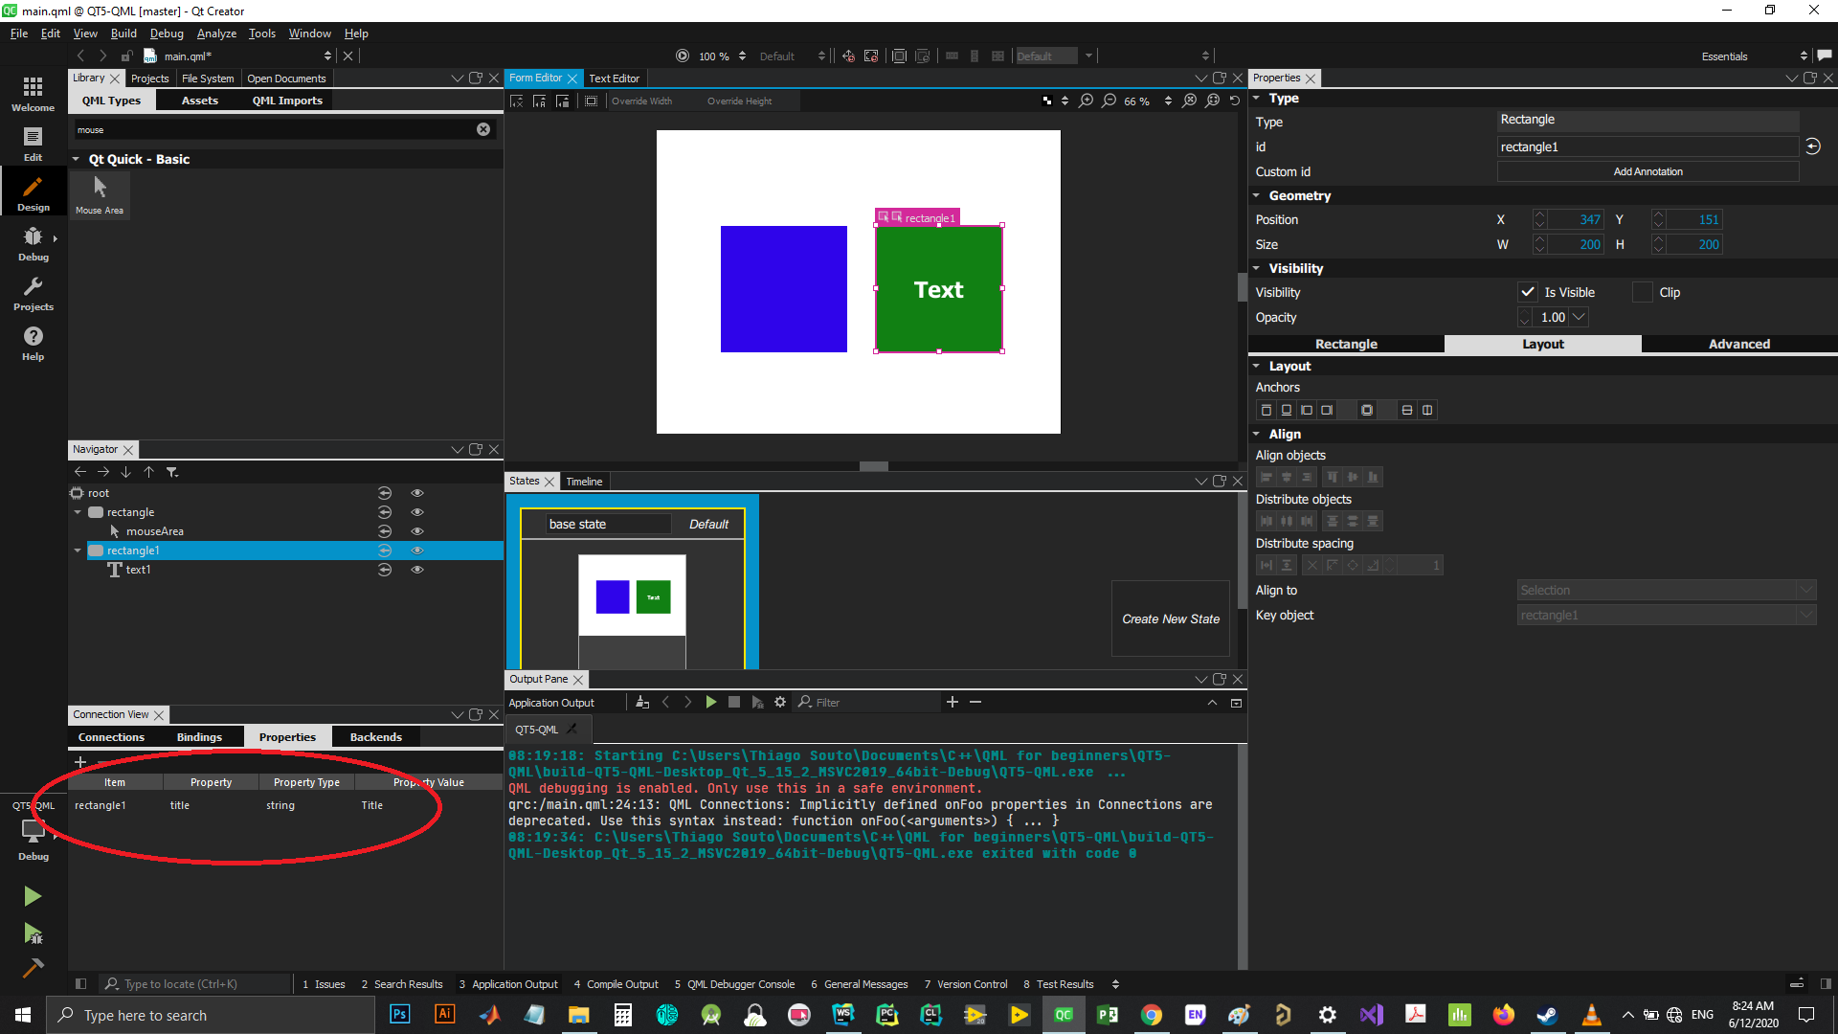Image resolution: width=1838 pixels, height=1034 pixels.
Task: Re-run application from output toolbar
Action: click(x=711, y=702)
